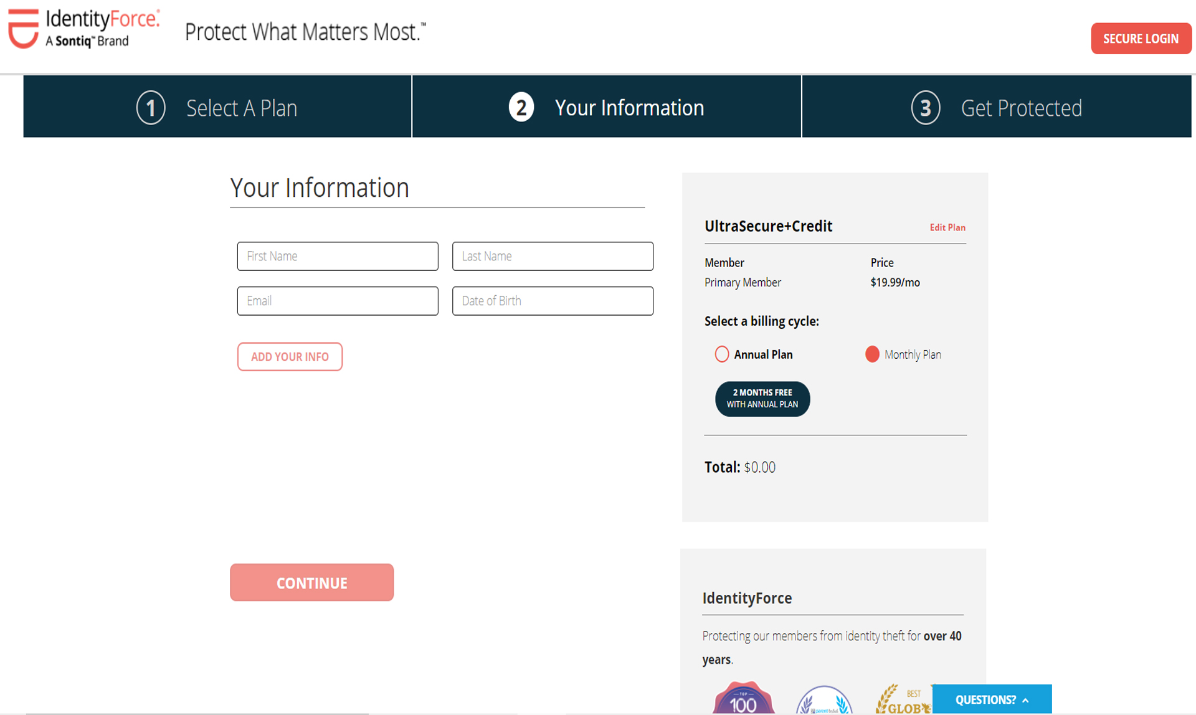
Task: Click the IdentityForce section heading
Action: coord(747,598)
